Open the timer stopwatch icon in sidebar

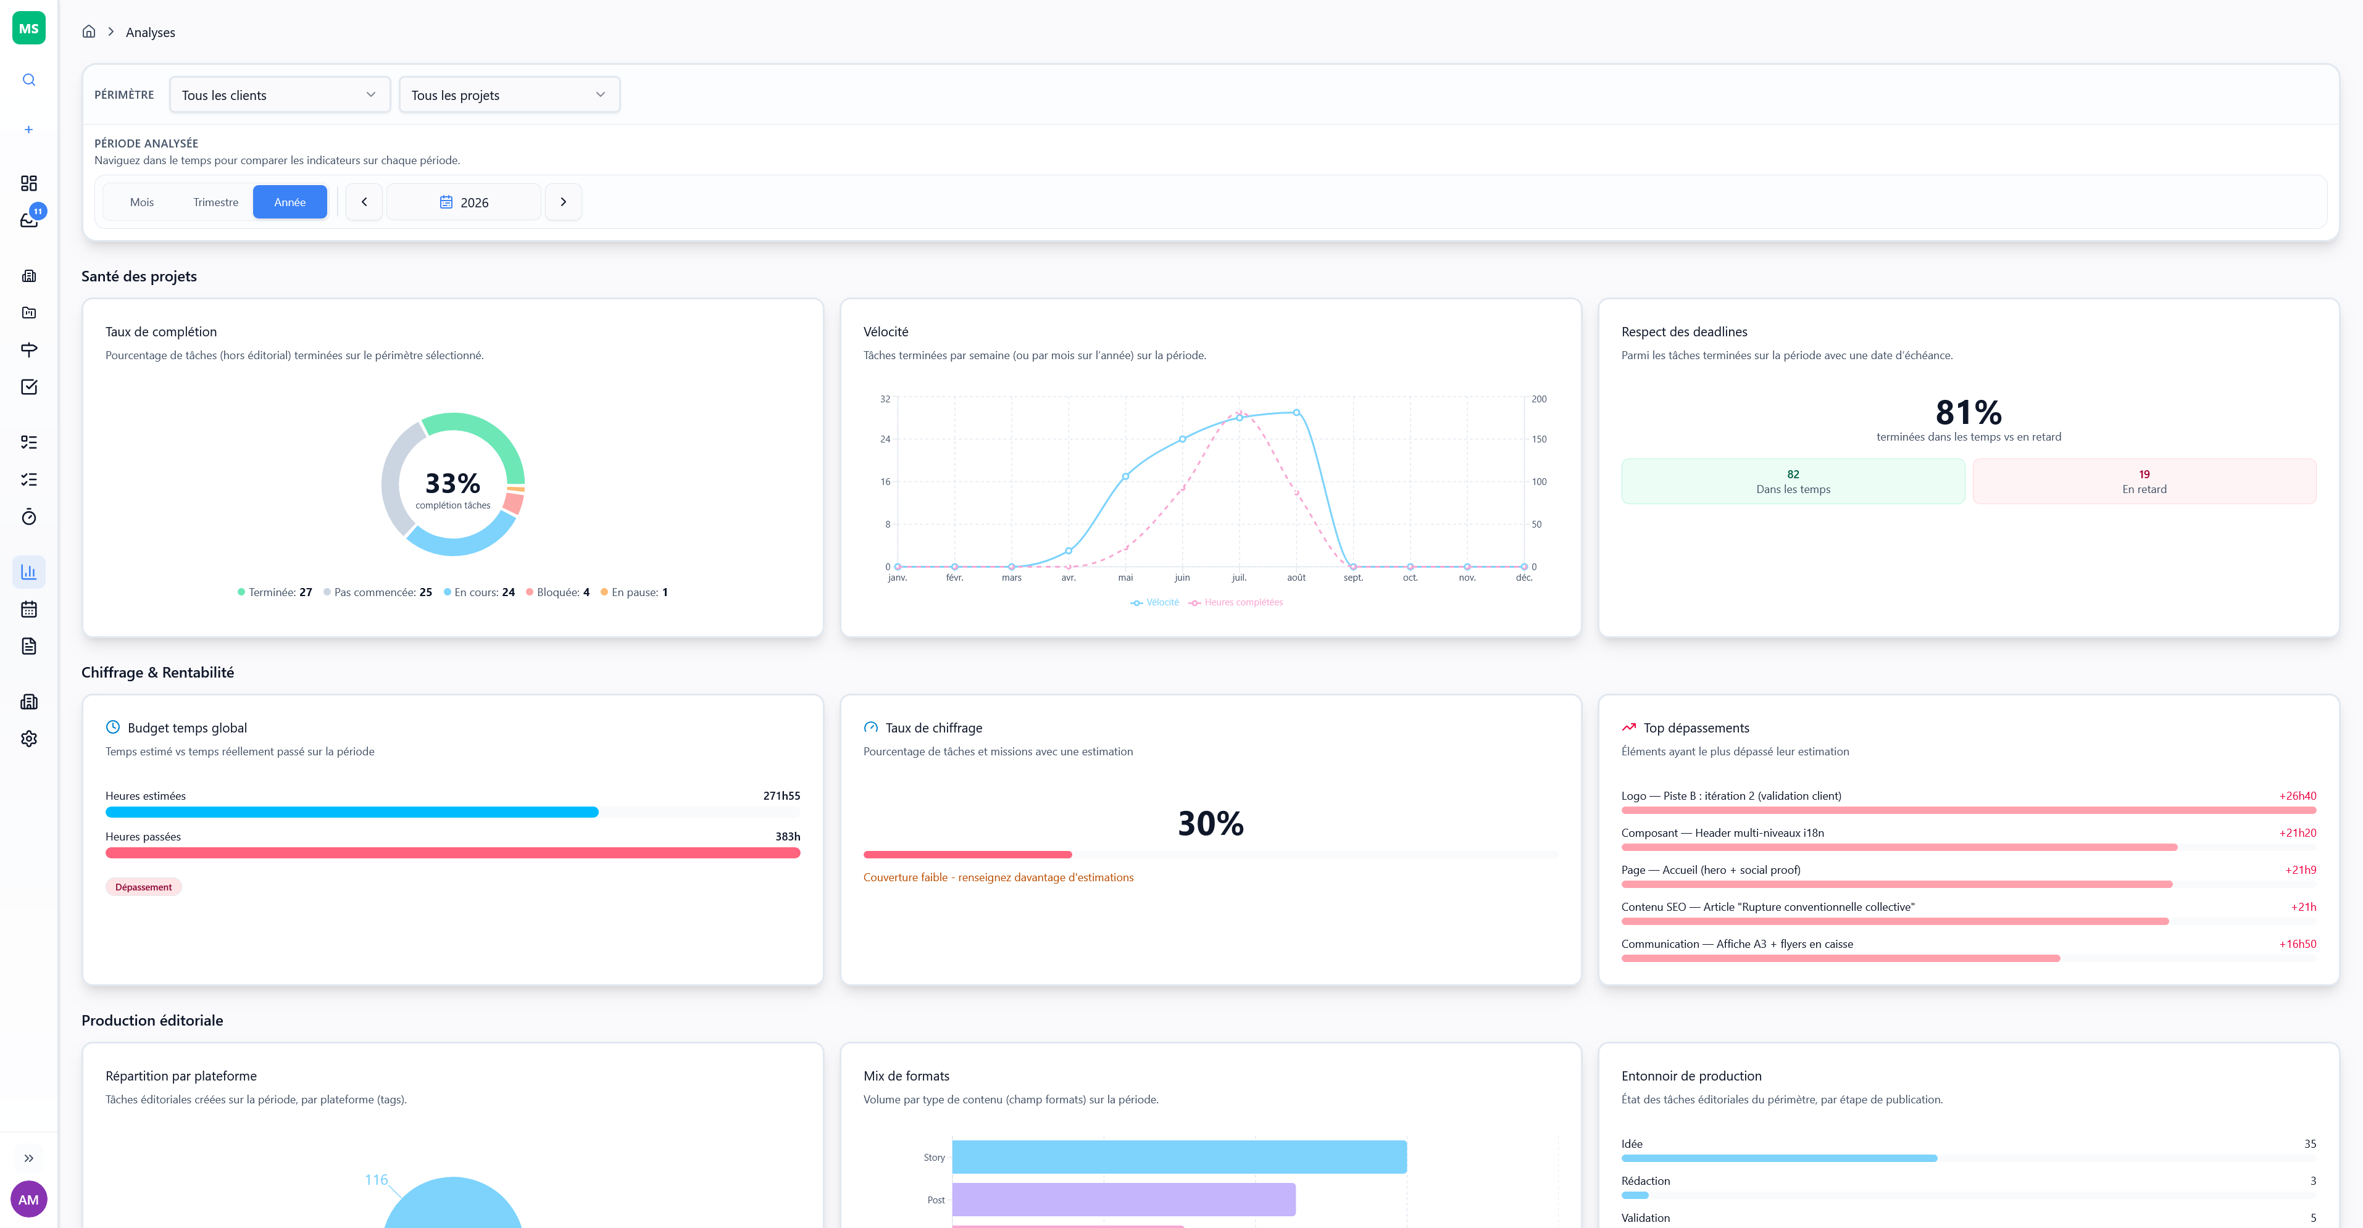pos(28,517)
